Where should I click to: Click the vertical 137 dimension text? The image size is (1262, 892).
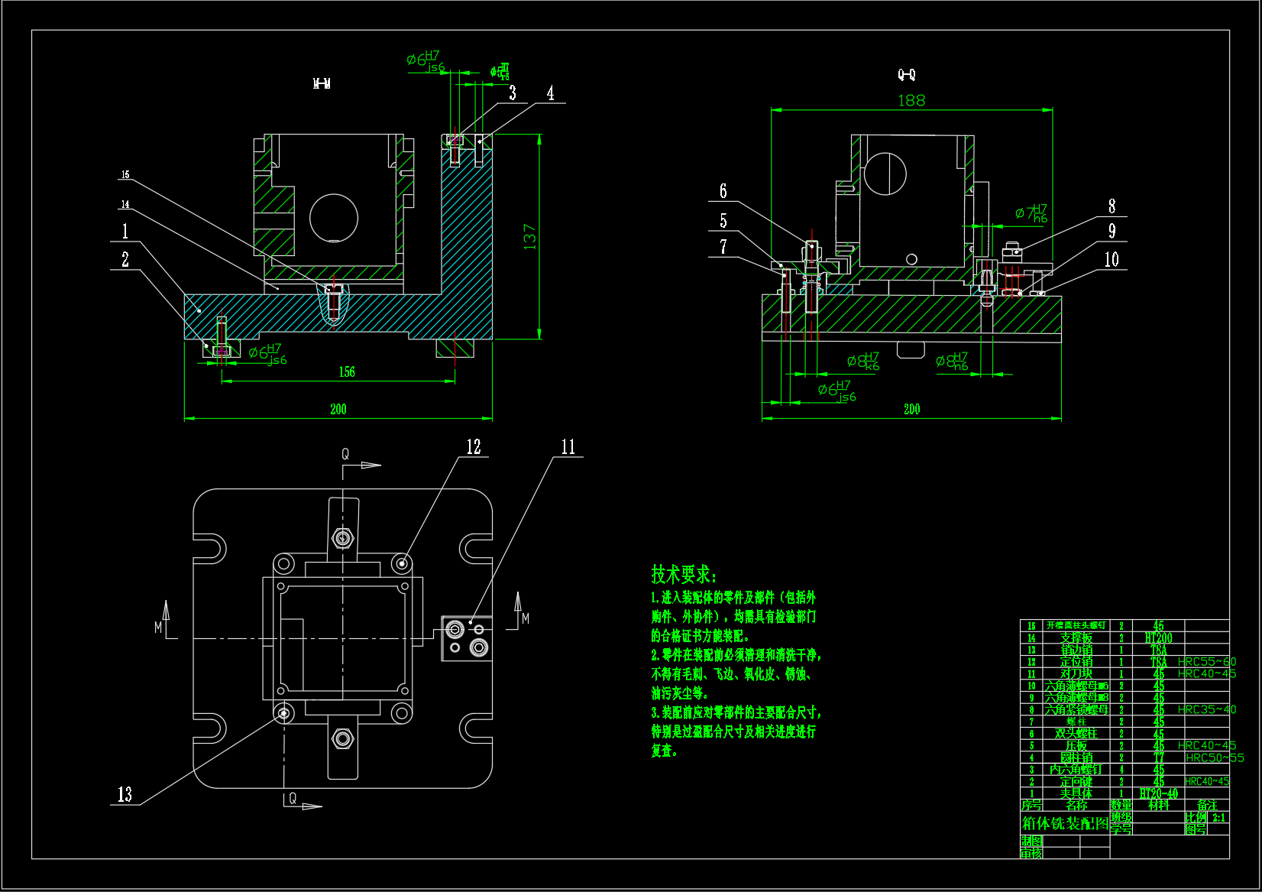(529, 236)
